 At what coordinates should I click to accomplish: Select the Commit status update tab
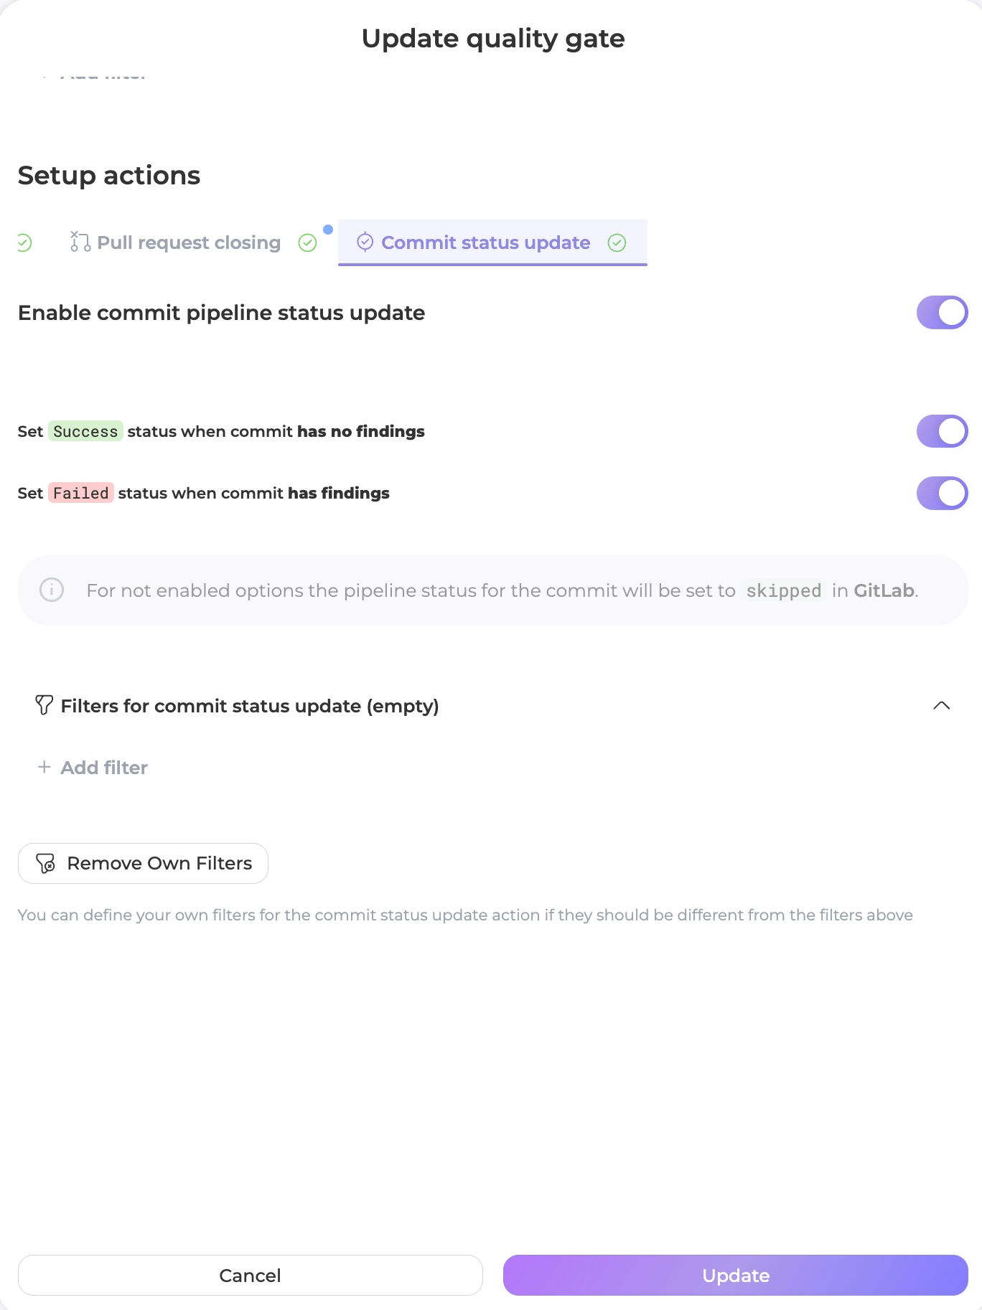485,243
